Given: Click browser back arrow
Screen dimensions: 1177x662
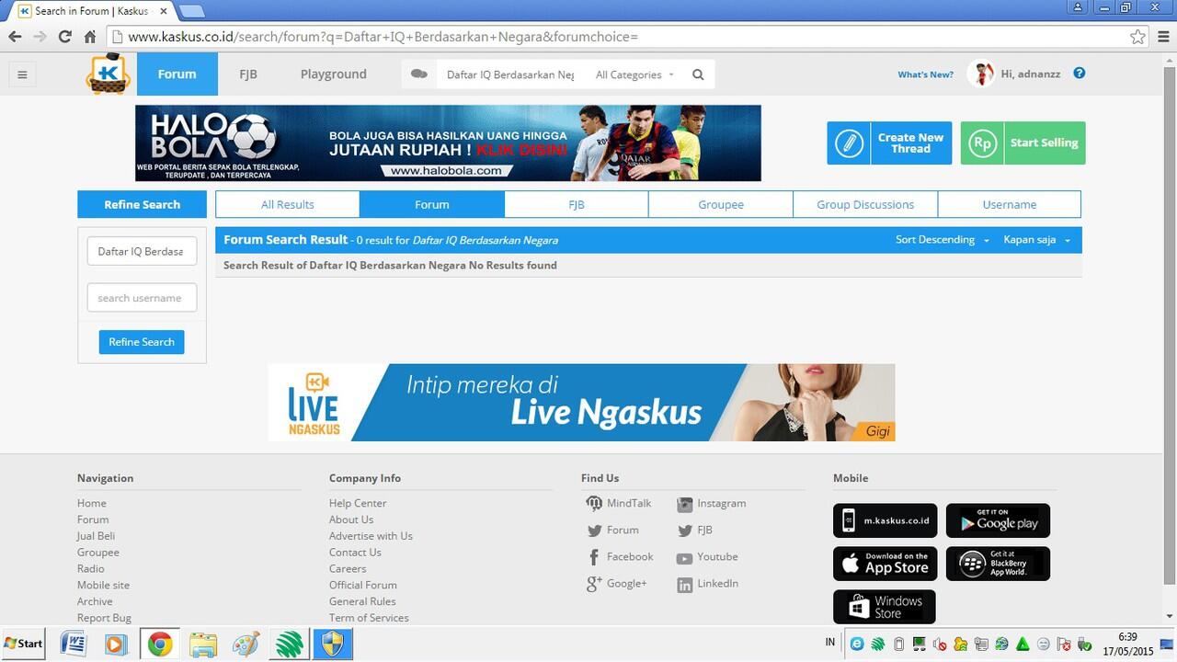Looking at the screenshot, I should (15, 37).
